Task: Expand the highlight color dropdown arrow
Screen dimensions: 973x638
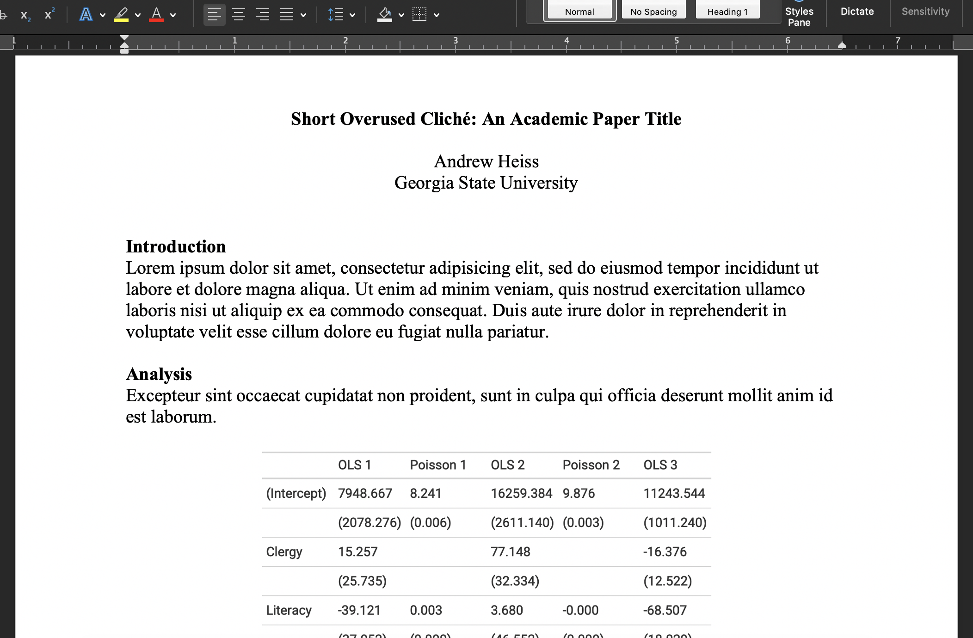Action: (138, 15)
